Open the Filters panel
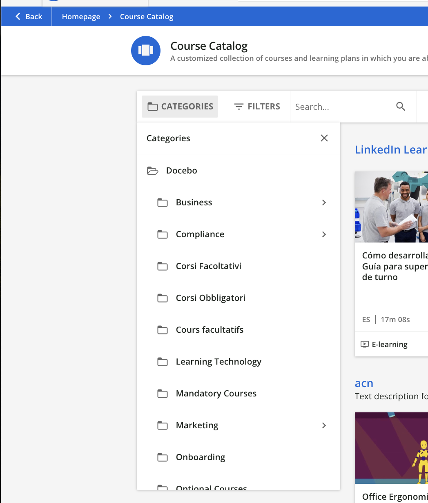Screen dimensions: 428x503 tap(257, 107)
